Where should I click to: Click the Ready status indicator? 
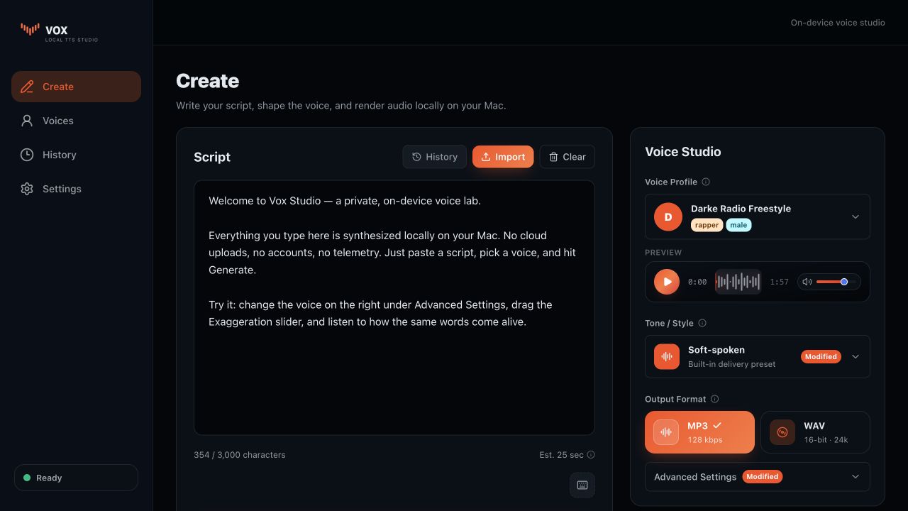point(76,478)
